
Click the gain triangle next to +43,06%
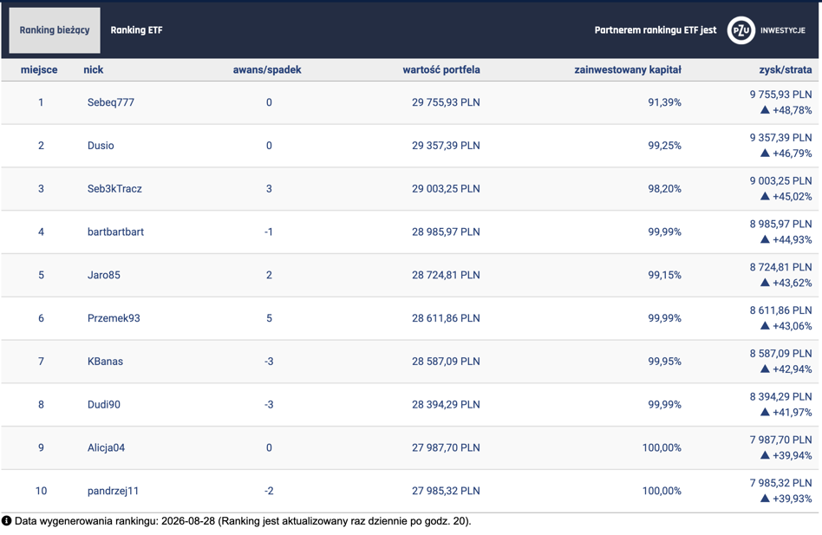[x=765, y=326]
